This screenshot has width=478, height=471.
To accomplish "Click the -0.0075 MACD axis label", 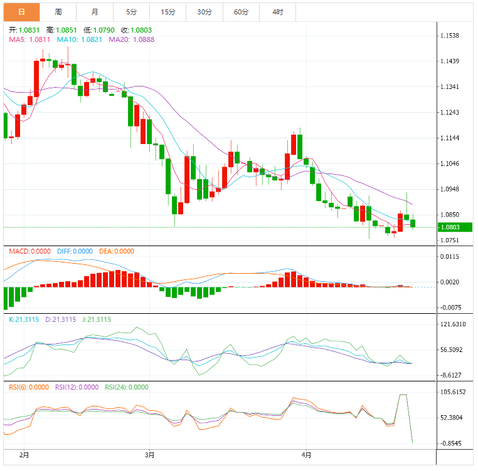I will (450, 308).
